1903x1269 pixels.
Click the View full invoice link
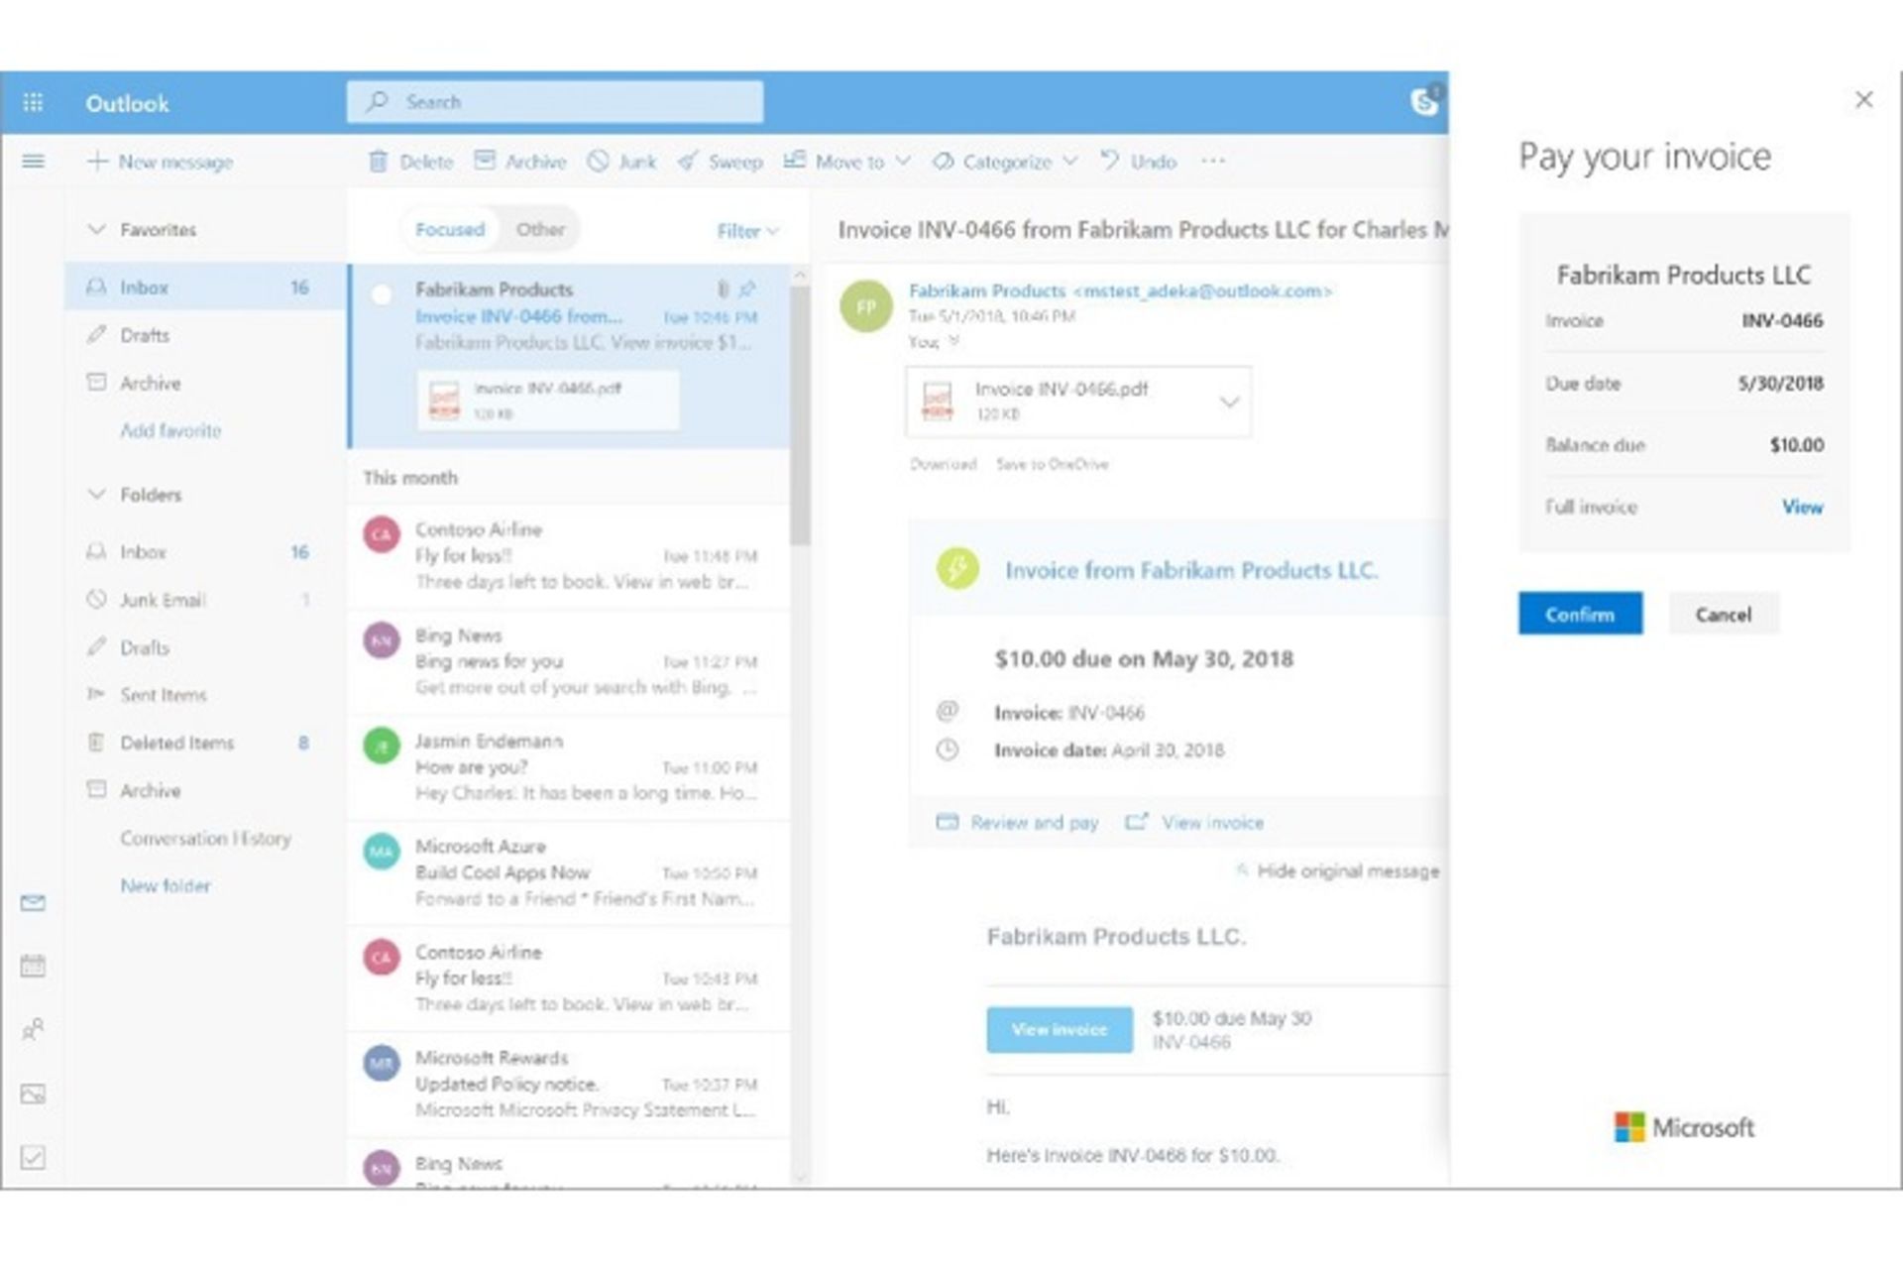click(1802, 508)
